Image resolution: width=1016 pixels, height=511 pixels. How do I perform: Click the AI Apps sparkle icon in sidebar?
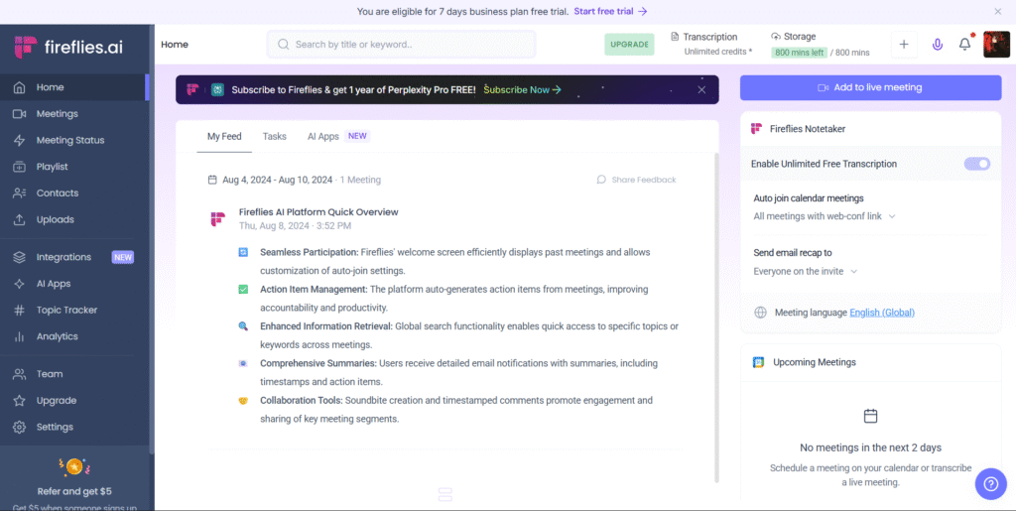click(20, 284)
